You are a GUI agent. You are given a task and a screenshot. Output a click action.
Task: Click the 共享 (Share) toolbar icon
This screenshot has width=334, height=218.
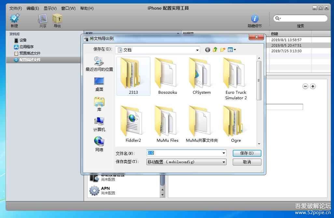[43, 18]
